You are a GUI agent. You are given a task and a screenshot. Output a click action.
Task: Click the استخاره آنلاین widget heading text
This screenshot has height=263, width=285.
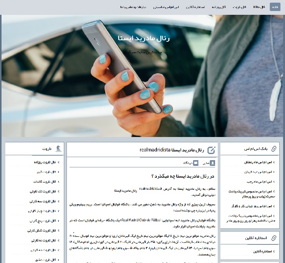256,238
